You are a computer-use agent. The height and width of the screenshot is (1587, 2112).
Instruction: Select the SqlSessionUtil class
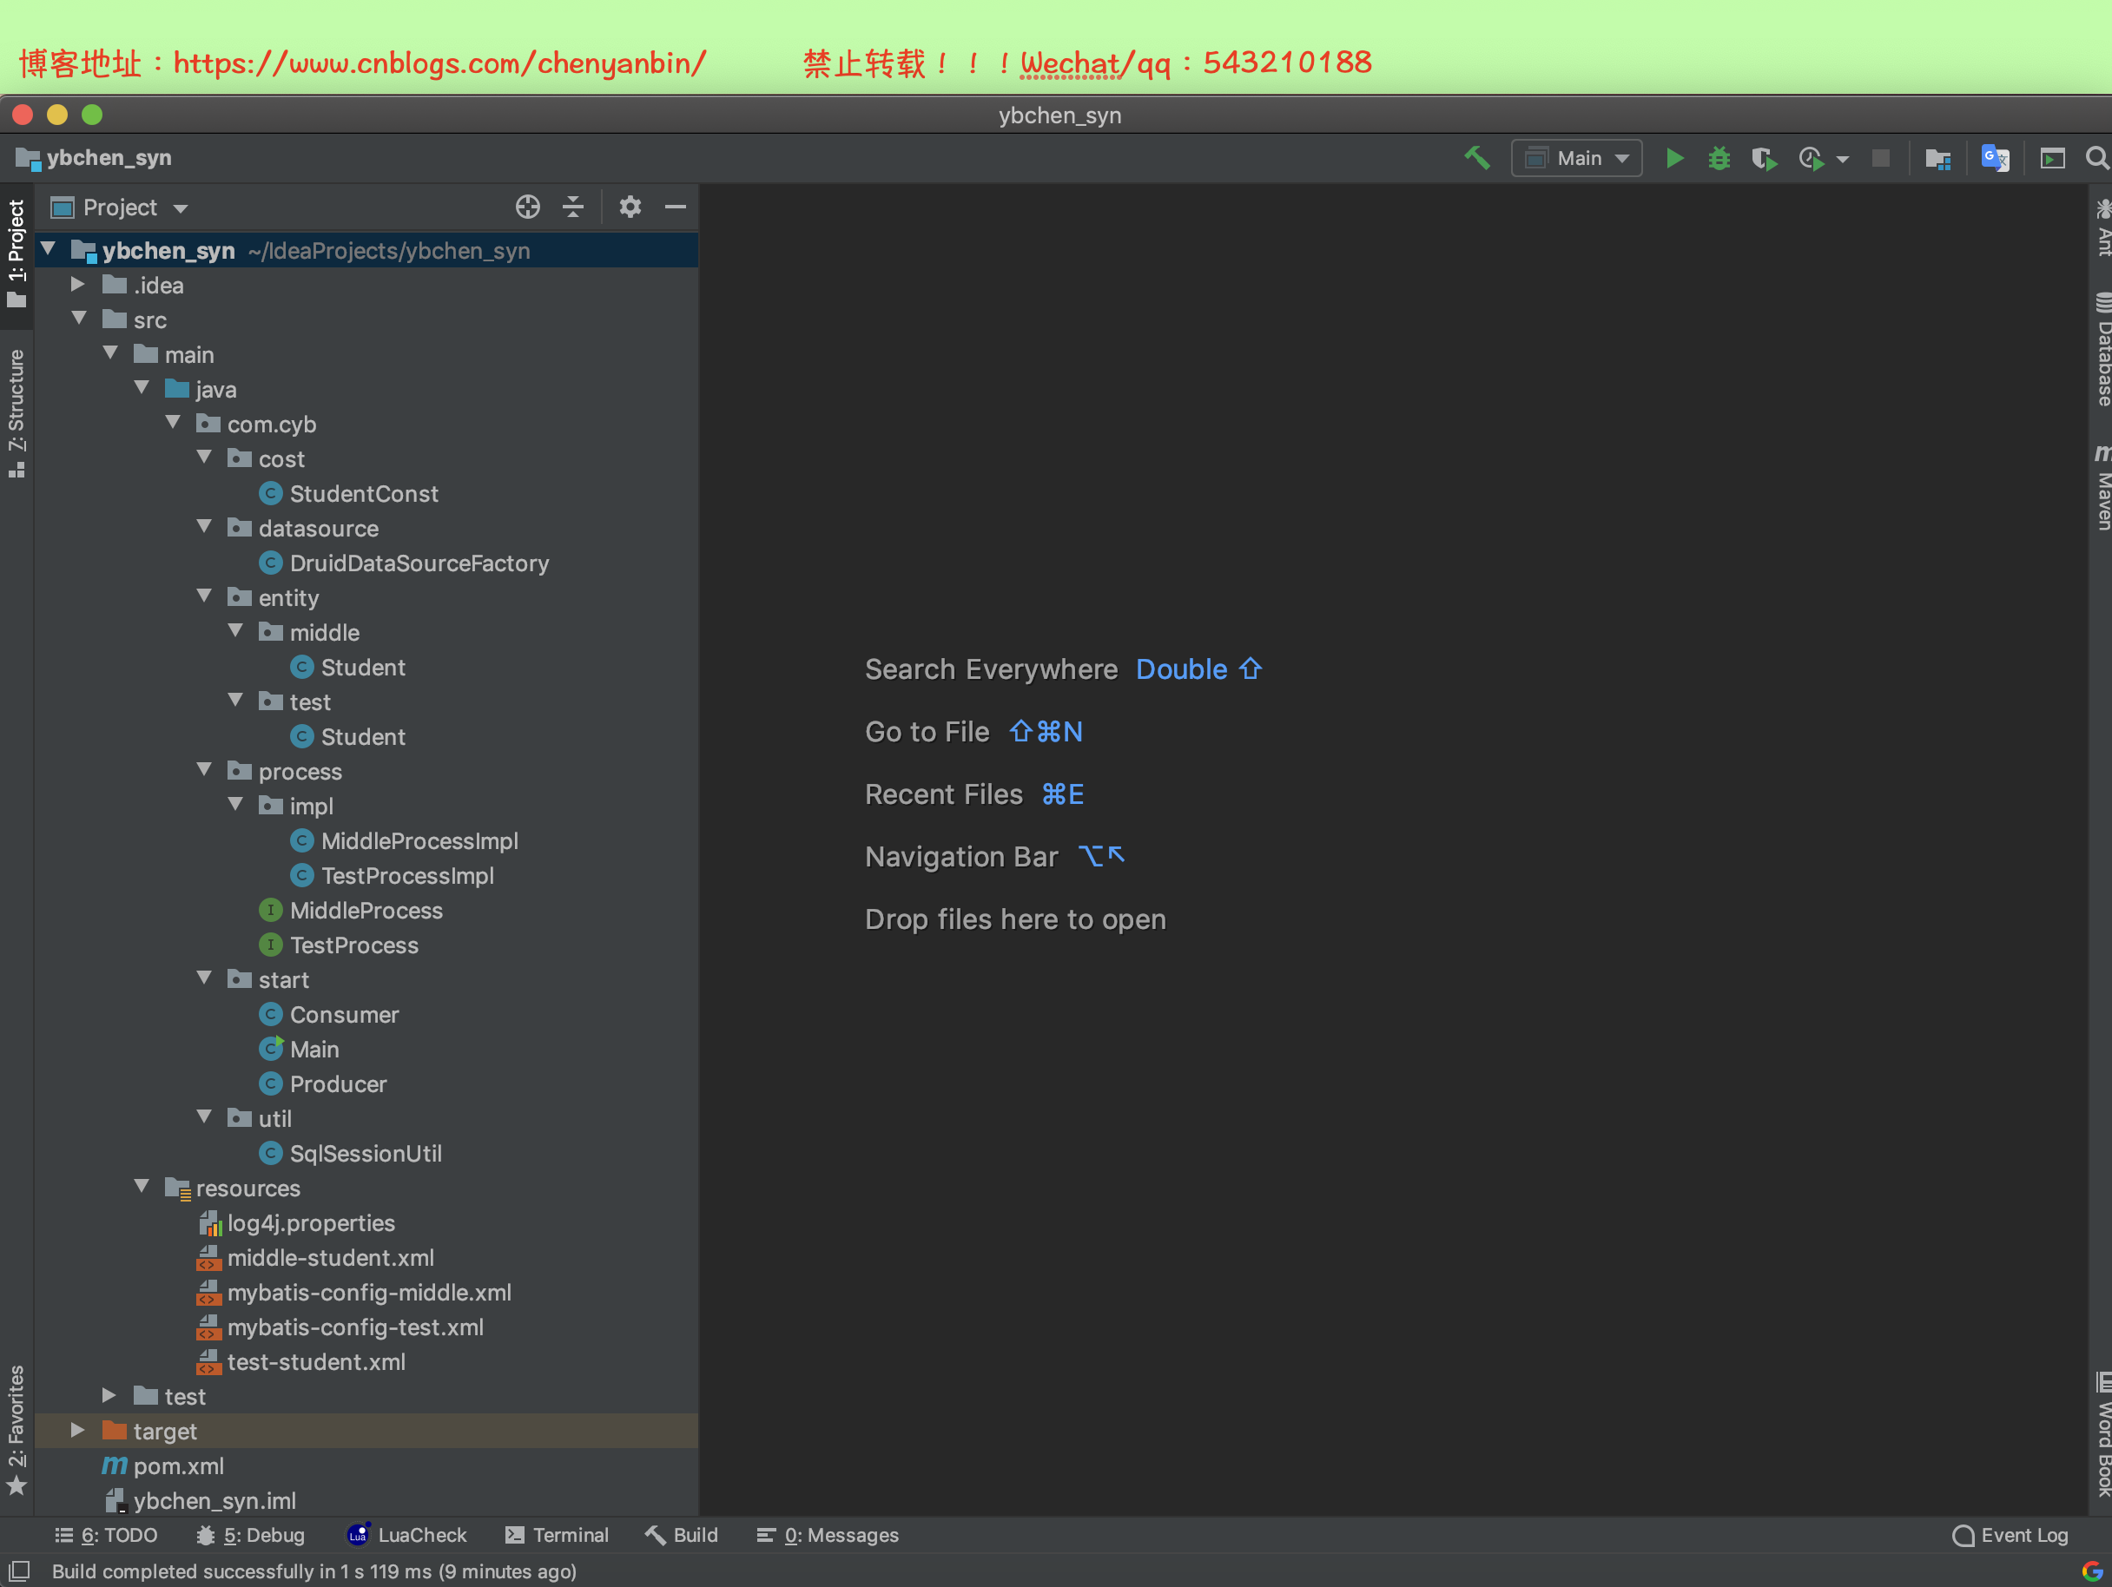pyautogui.click(x=351, y=1153)
